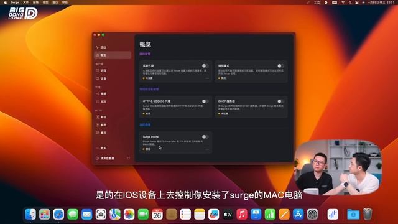Open the Trash in the Dock
398x224 pixels.
(368, 214)
